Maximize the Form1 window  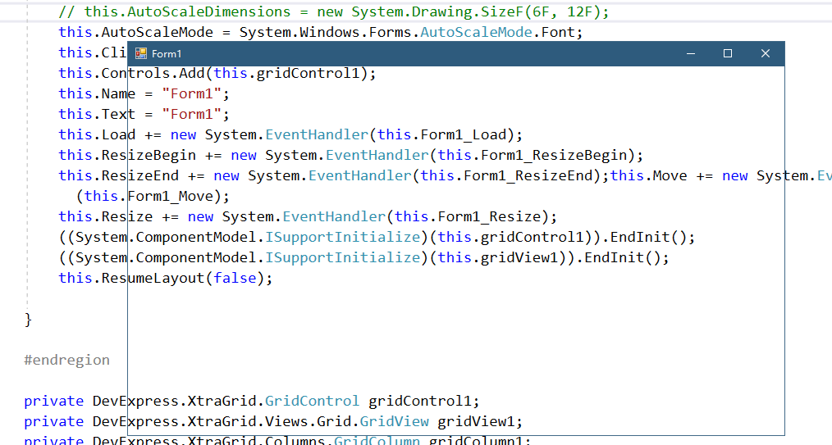(728, 53)
